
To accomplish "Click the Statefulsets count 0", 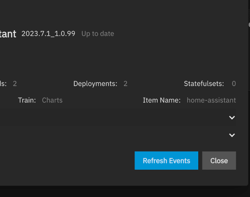I will [234, 84].
